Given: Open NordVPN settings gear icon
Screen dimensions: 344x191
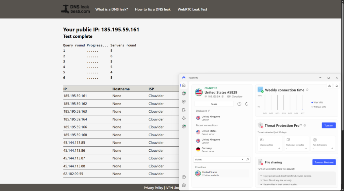Looking at the screenshot, I should (184, 185).
